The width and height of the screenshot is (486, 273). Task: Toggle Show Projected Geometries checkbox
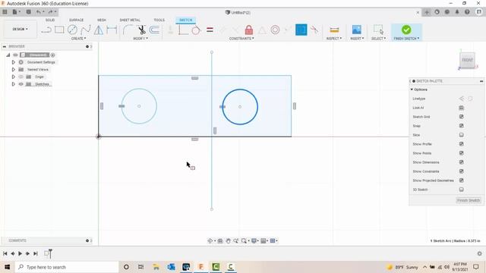coord(461,180)
